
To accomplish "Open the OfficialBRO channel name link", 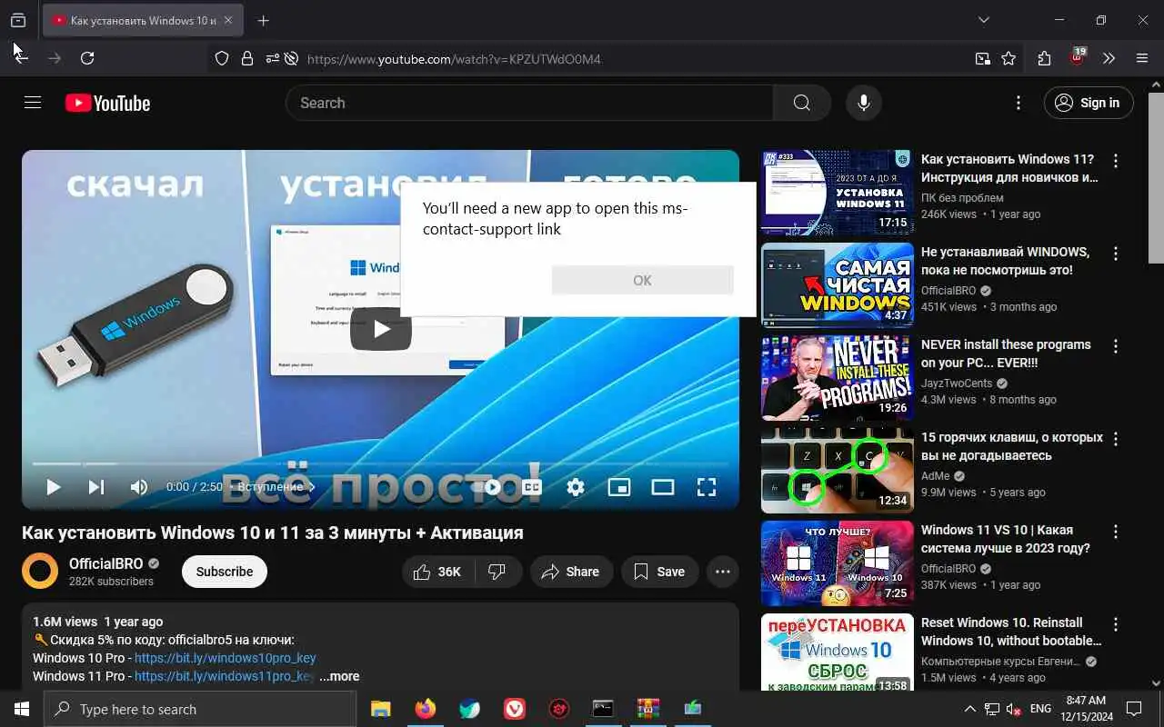I will (105, 563).
